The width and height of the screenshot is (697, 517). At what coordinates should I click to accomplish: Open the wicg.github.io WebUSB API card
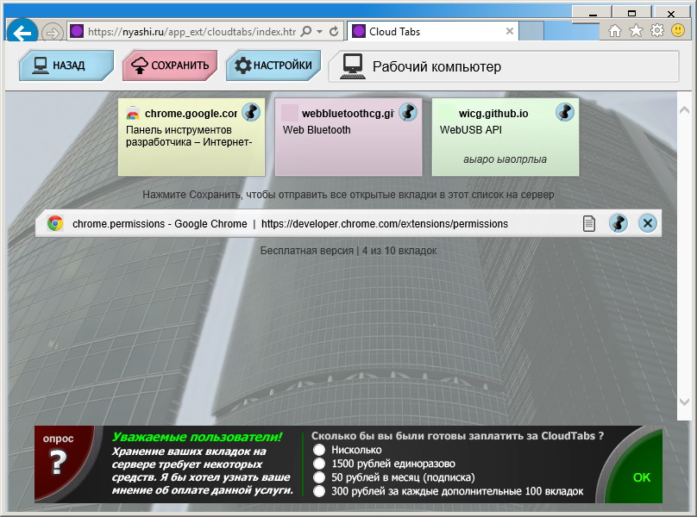[x=505, y=137]
